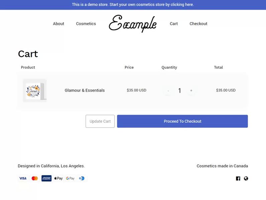The width and height of the screenshot is (266, 200).
Task: Decrease quantity with the minus button
Action: click(x=168, y=91)
